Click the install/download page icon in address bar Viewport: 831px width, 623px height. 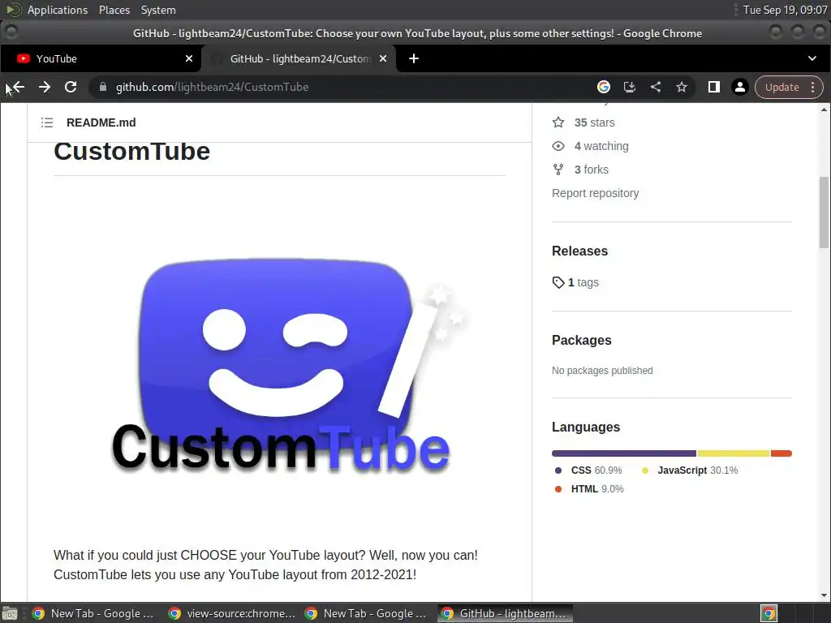pyautogui.click(x=630, y=87)
